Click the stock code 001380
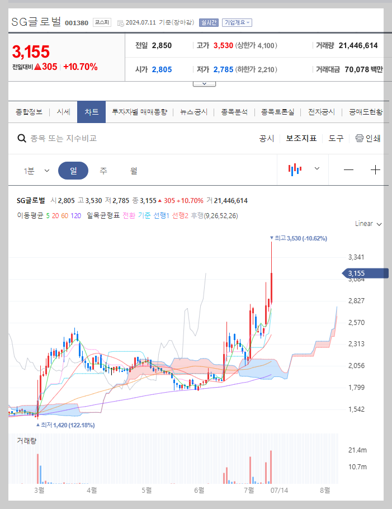392x509 pixels. pos(77,23)
